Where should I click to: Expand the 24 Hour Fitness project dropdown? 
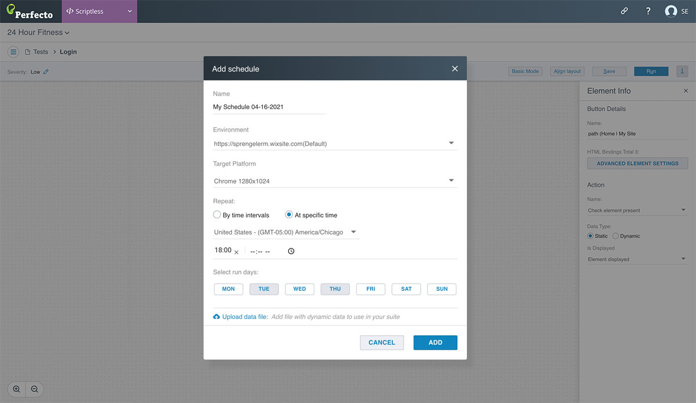pos(38,32)
